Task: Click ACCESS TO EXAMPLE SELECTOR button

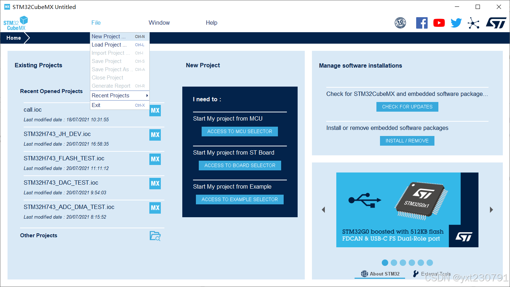Action: click(240, 199)
